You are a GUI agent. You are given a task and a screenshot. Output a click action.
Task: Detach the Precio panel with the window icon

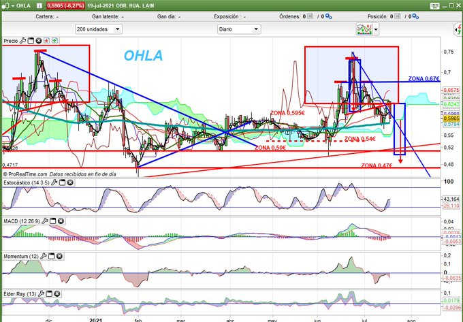click(31, 41)
